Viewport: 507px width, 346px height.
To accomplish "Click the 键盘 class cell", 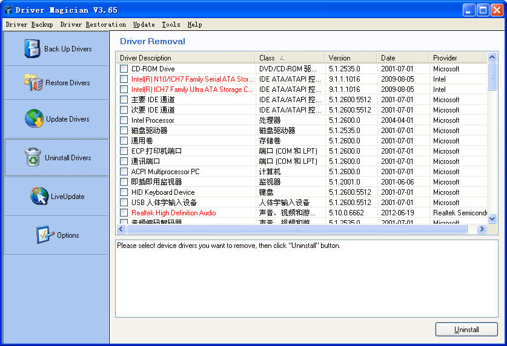I will click(266, 192).
